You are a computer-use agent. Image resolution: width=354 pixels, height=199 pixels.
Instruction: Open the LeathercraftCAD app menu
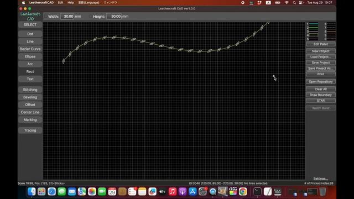tap(41, 2)
